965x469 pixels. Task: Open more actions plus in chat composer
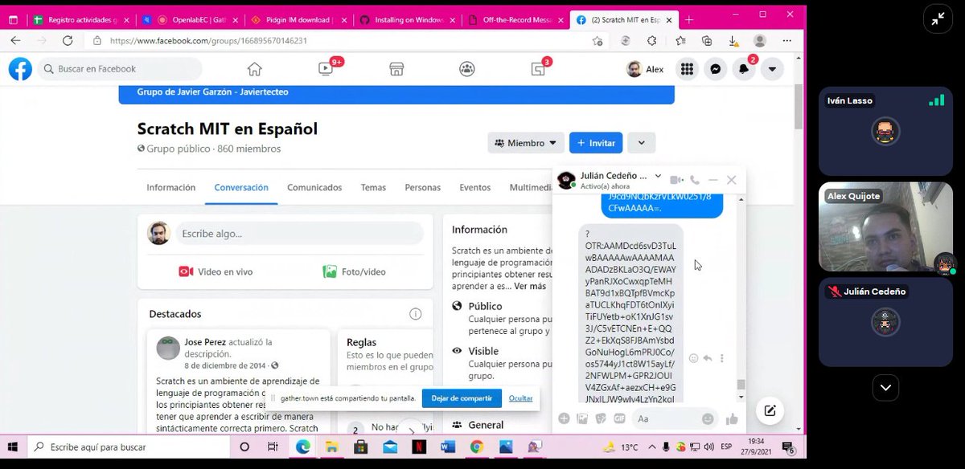(564, 418)
